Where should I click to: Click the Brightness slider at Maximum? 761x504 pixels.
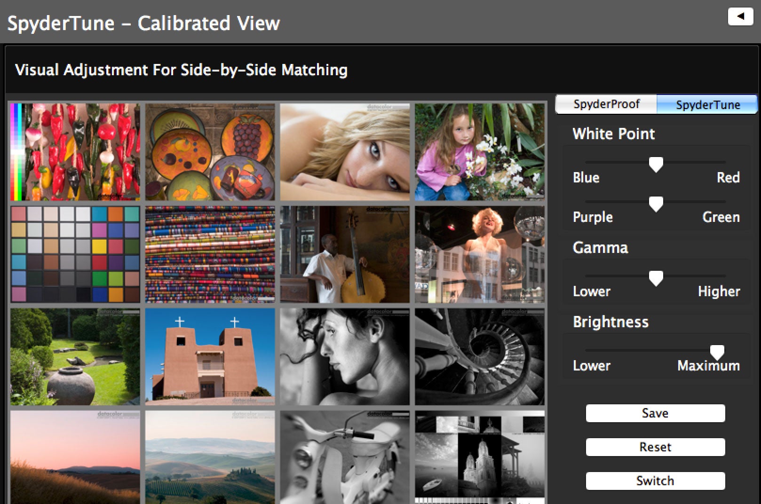click(x=716, y=352)
